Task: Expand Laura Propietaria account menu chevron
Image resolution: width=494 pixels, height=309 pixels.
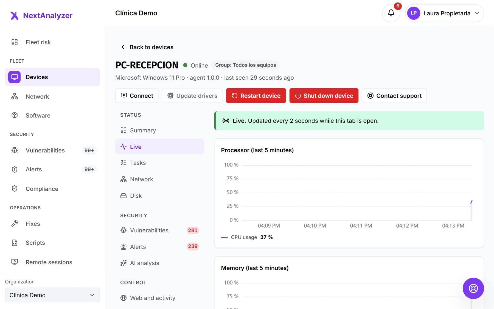Action: coord(477,13)
